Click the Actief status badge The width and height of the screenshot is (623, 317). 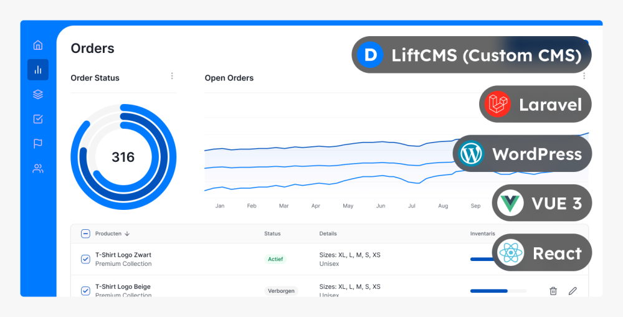pyautogui.click(x=275, y=259)
